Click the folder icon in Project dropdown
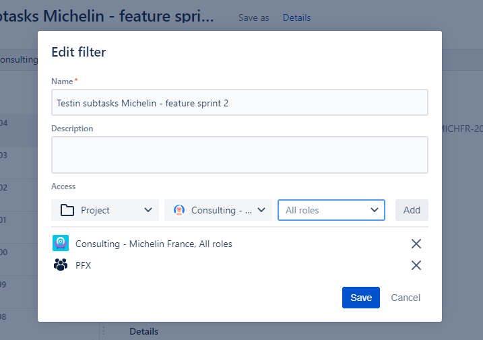This screenshot has width=483, height=340. point(67,210)
